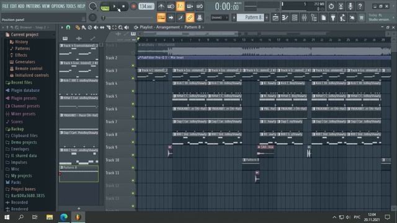
Task: Open the Piano roll view icon
Action: click(285, 17)
